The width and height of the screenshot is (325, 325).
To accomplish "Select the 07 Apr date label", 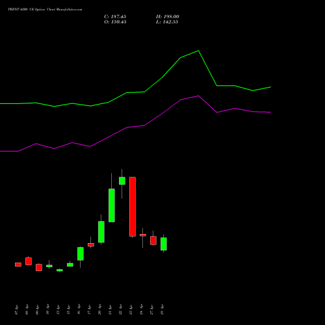I will coord(16,309).
